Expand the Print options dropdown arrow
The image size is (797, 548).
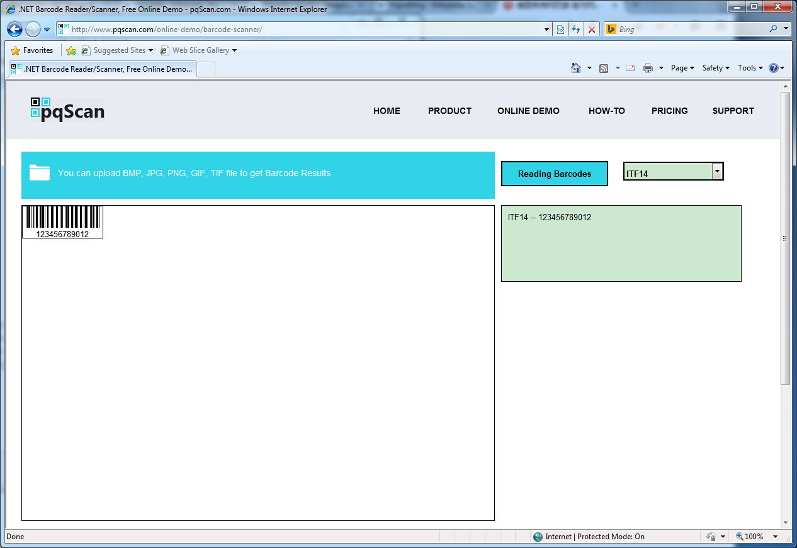click(661, 68)
